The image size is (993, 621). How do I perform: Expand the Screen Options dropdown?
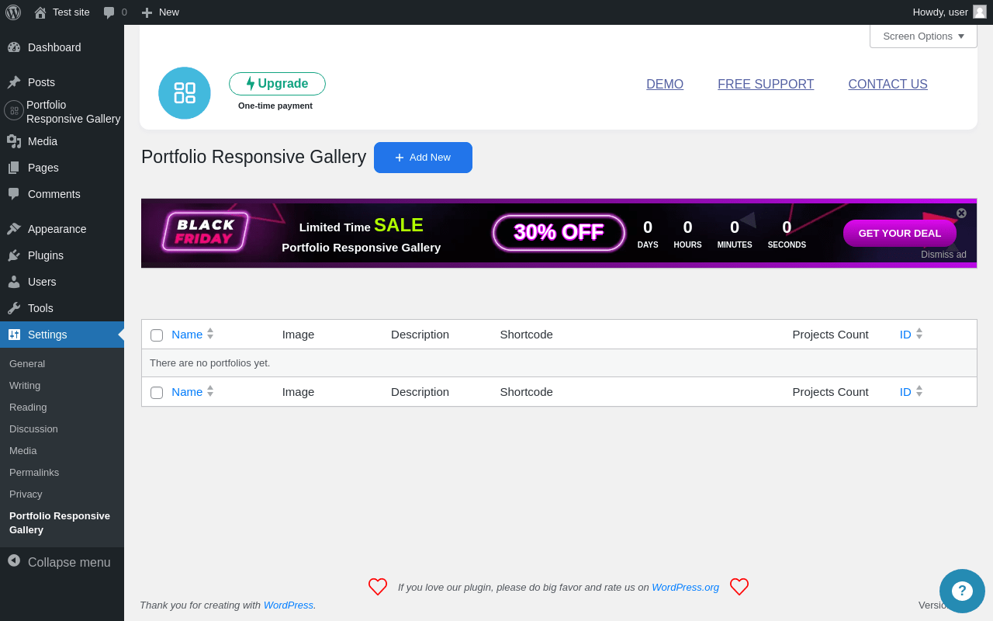pos(923,36)
